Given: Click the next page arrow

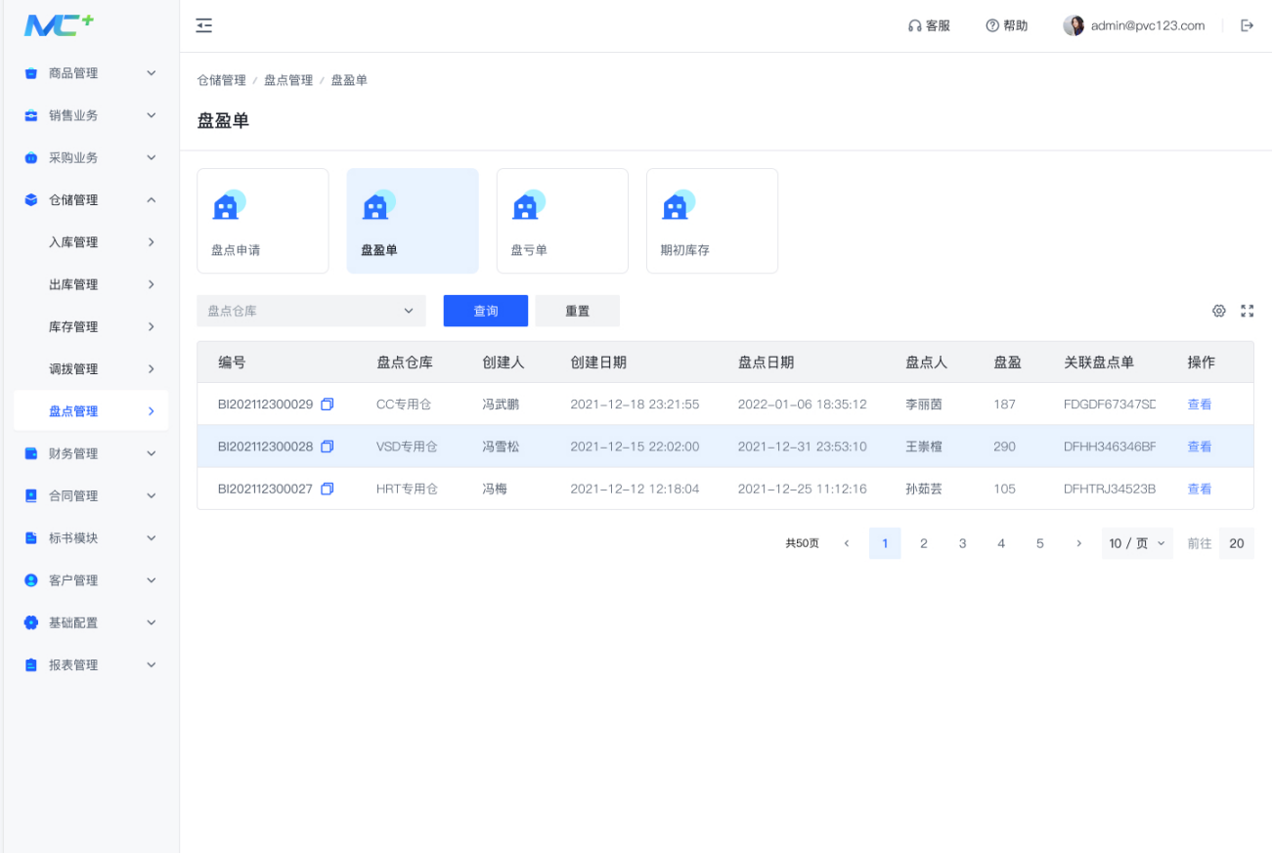Looking at the screenshot, I should click(x=1079, y=543).
